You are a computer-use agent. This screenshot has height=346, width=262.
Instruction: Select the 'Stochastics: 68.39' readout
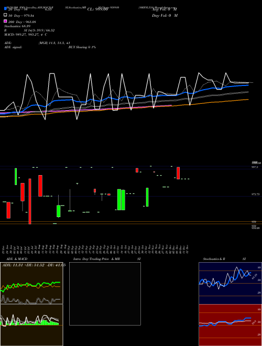click(x=17, y=26)
